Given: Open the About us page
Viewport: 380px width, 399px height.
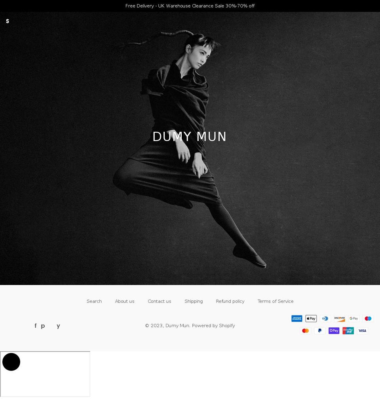Looking at the screenshot, I should coord(125,301).
